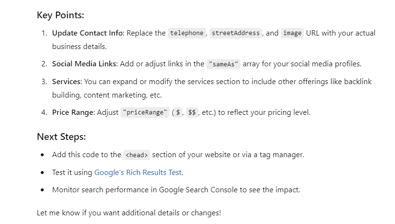Click the closing 'Let me know' sentence
The height and width of the screenshot is (224, 395).
click(x=129, y=213)
